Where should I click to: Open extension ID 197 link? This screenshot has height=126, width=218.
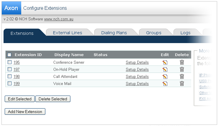click(16, 69)
